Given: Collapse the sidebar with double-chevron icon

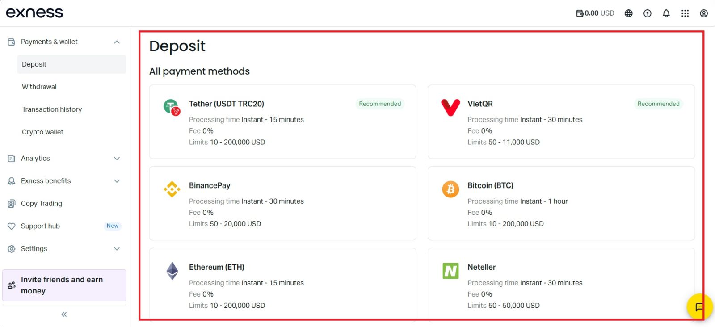Looking at the screenshot, I should point(64,314).
